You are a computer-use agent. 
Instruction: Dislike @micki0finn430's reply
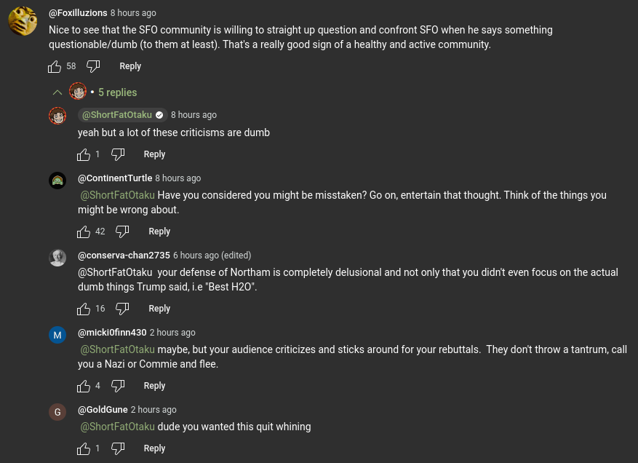[118, 386]
